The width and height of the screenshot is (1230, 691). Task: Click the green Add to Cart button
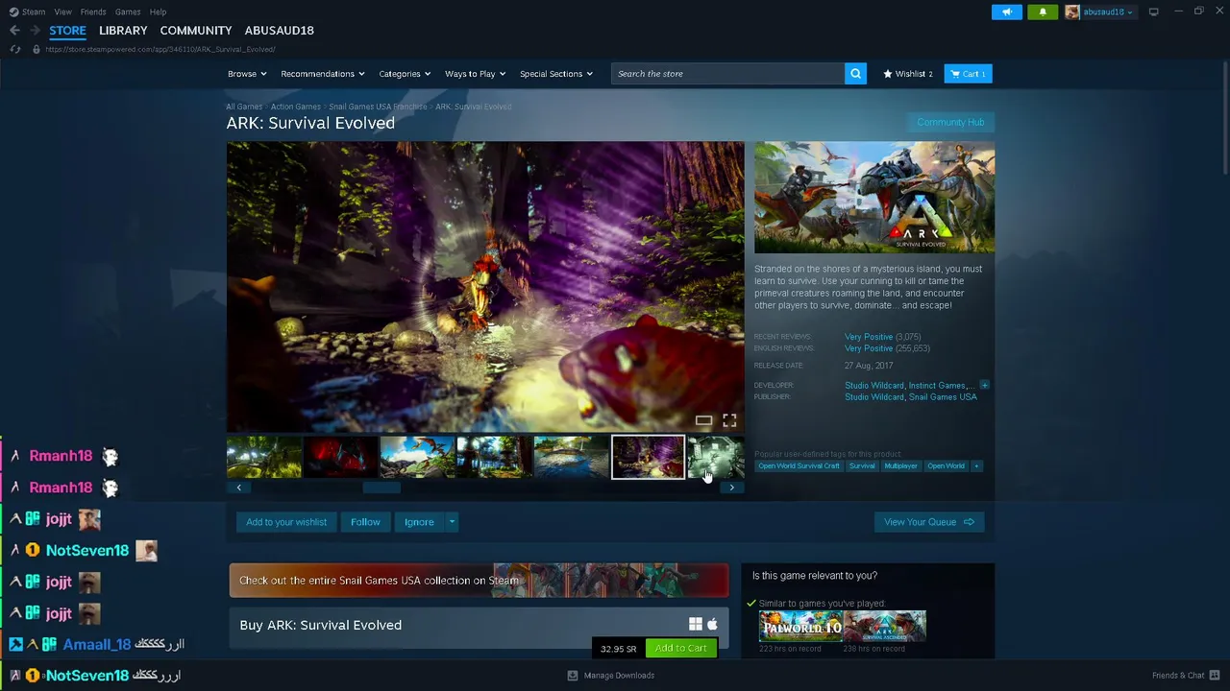tap(681, 649)
